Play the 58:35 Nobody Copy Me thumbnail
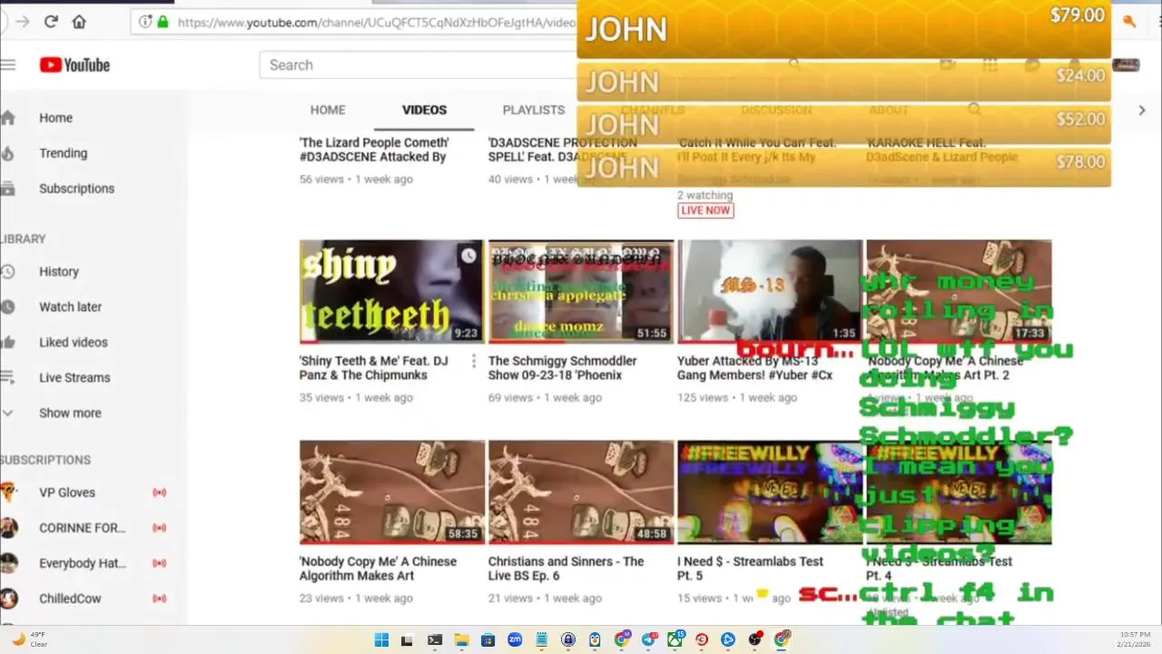The width and height of the screenshot is (1162, 654). coord(392,492)
